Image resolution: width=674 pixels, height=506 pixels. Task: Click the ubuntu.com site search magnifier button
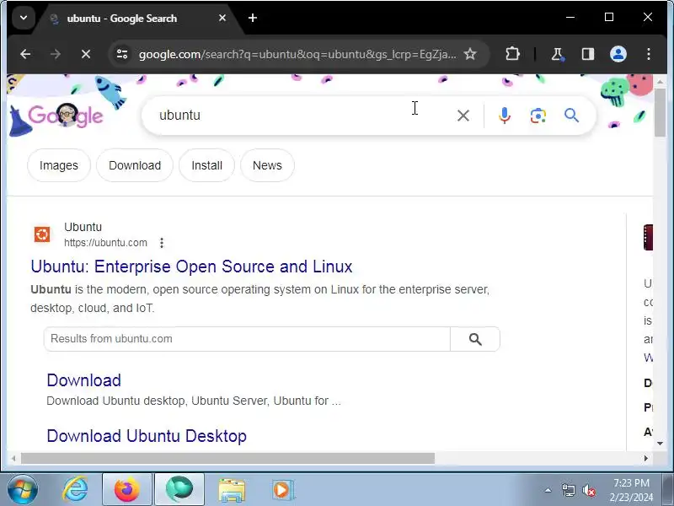click(x=475, y=339)
